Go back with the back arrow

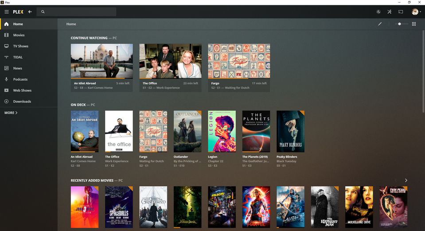pyautogui.click(x=30, y=12)
